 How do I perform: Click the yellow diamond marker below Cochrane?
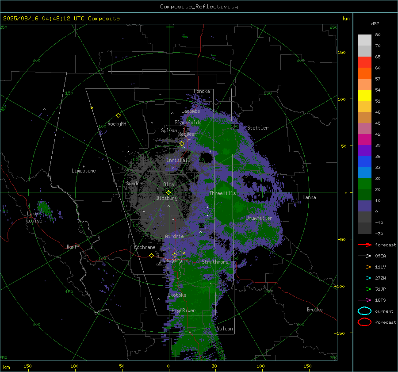[151, 255]
